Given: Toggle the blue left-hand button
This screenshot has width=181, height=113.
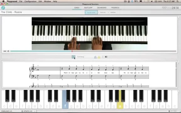Looking at the screenshot, I should (x=95, y=57).
